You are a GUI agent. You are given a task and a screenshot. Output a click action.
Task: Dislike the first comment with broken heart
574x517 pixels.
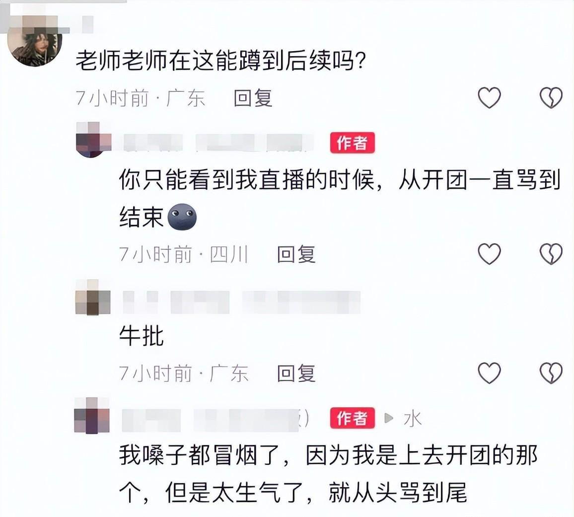551,98
